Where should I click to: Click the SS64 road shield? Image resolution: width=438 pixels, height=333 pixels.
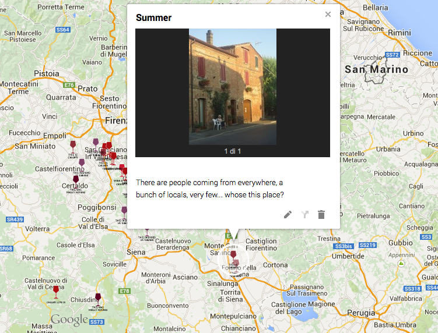pos(62,30)
